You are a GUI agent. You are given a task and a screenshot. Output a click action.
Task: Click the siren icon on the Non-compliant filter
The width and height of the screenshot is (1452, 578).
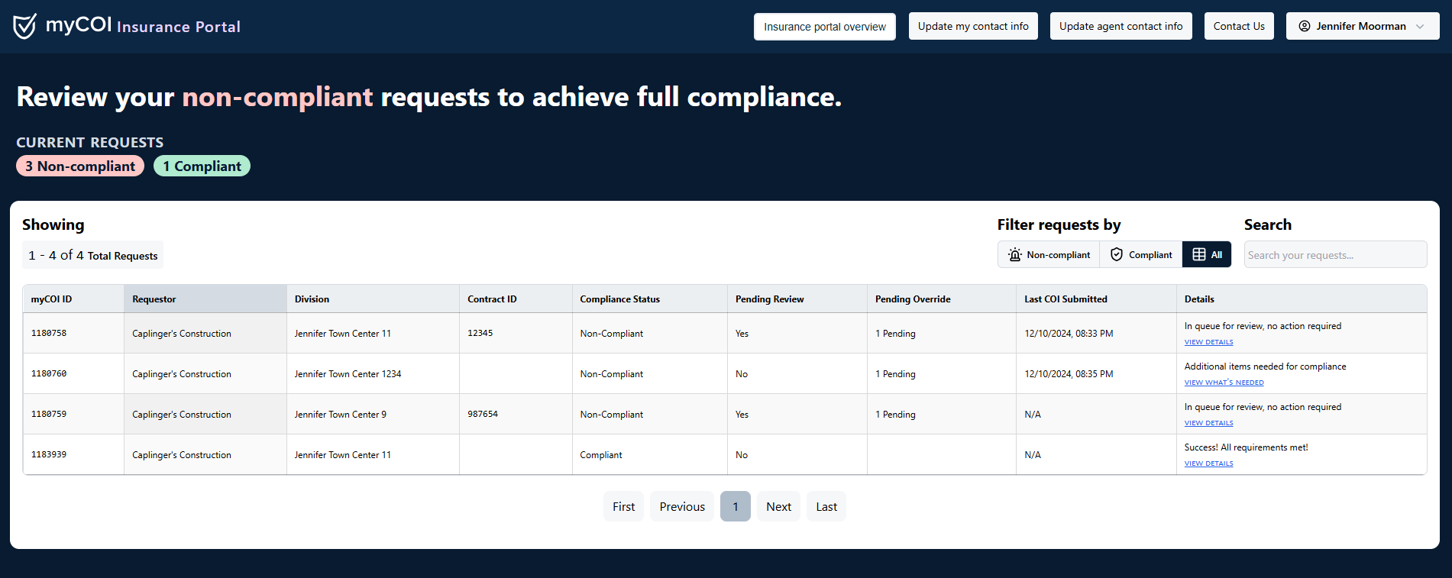pyautogui.click(x=1015, y=254)
